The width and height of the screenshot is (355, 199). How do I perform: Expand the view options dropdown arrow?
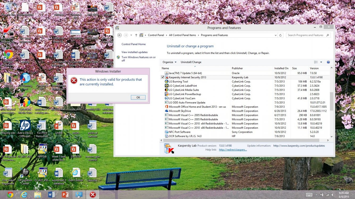(321, 62)
